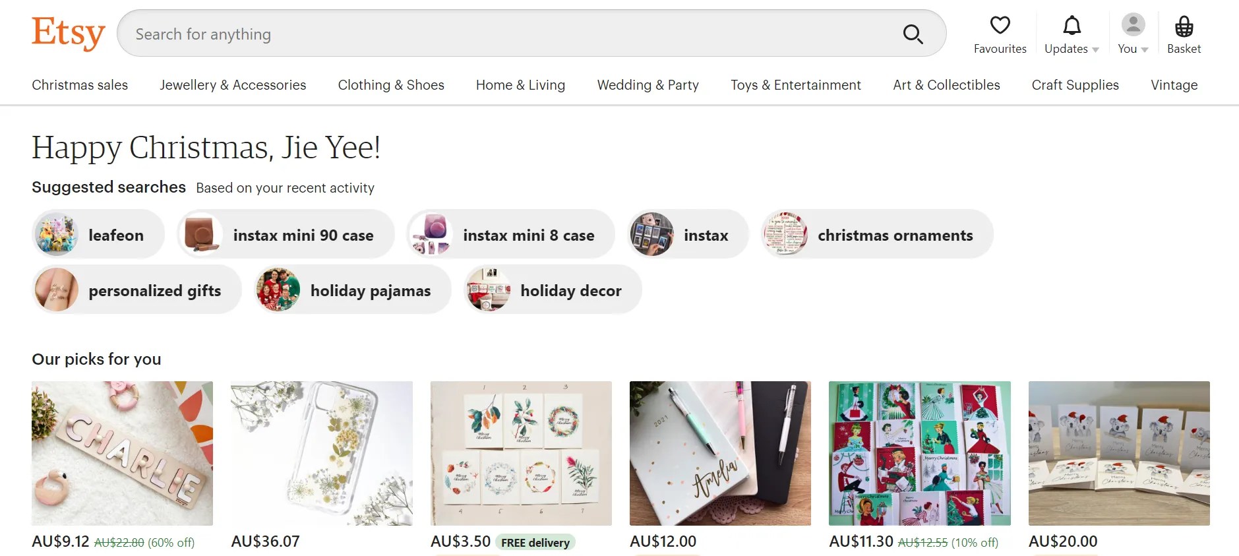Screen dimensions: 1239x556
Task: Go home by clicking the Etsy logo
Action: (x=68, y=34)
